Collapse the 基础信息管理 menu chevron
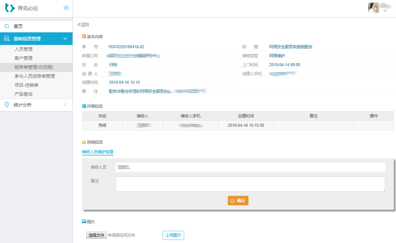Image resolution: width=396 pixels, height=243 pixels. (x=65, y=39)
